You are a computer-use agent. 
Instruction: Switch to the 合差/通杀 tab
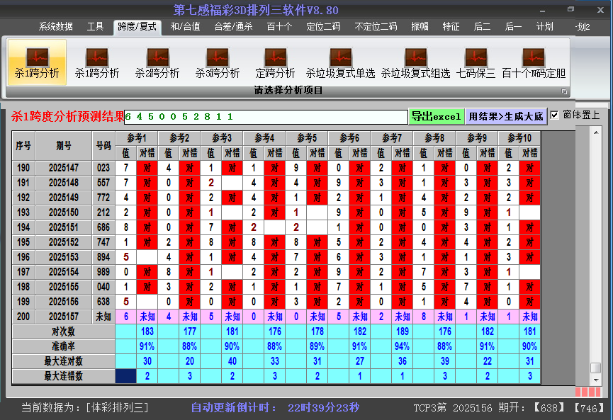(x=233, y=27)
